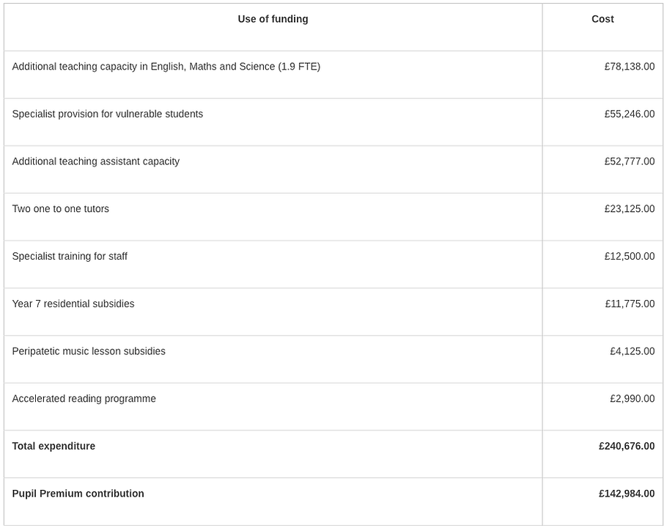Select the 'Two one to one tutors' entry

[x=60, y=209]
